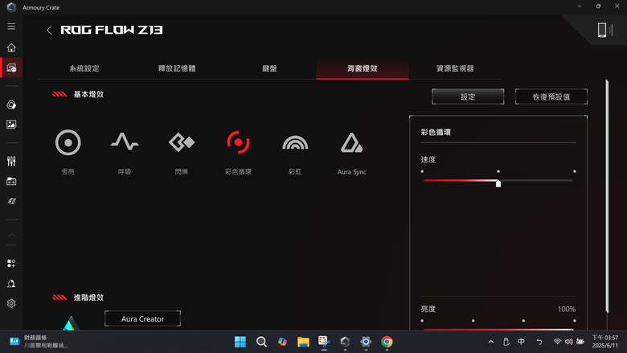Click the vertical scrollbar of settings page
627x353 pixels.
[607, 196]
